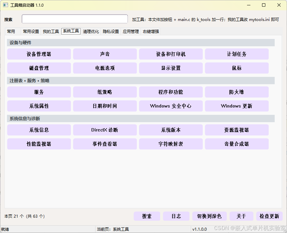Select the 我的工具 tab

coord(51,32)
